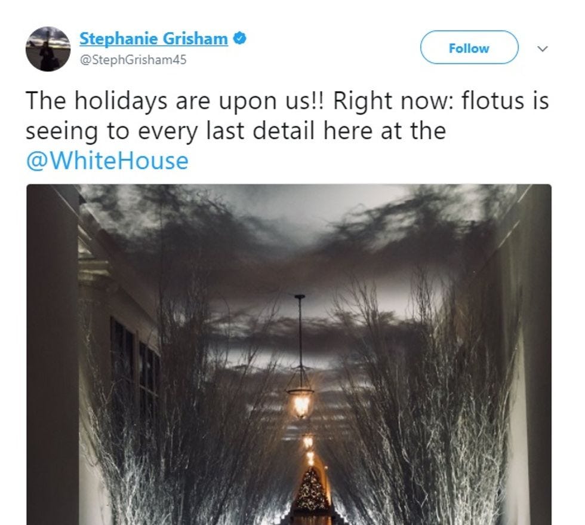The image size is (585, 525).
Task: Click the white wall on photo's right edge
Action: pos(534,355)
